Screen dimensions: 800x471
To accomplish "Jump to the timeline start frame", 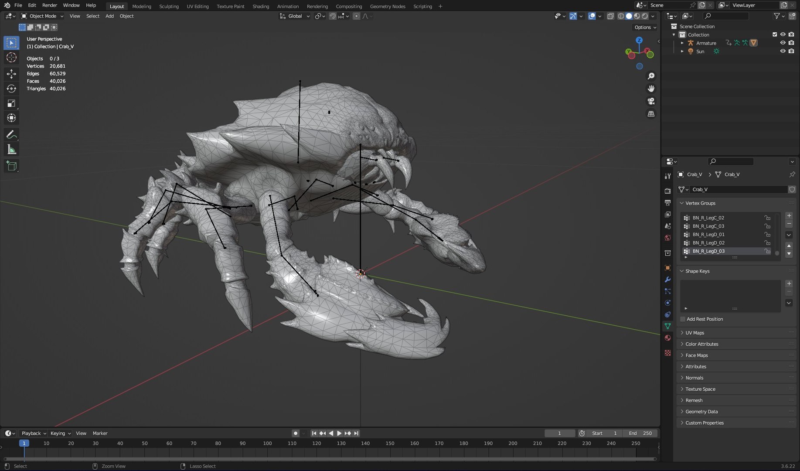I will [x=314, y=433].
